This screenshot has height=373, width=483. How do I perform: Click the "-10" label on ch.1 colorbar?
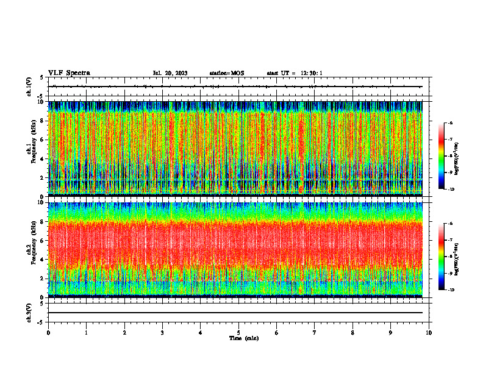point(451,190)
